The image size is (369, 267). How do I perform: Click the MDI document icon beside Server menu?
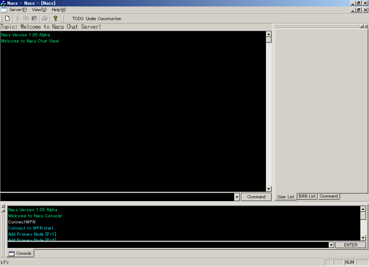pos(4,10)
